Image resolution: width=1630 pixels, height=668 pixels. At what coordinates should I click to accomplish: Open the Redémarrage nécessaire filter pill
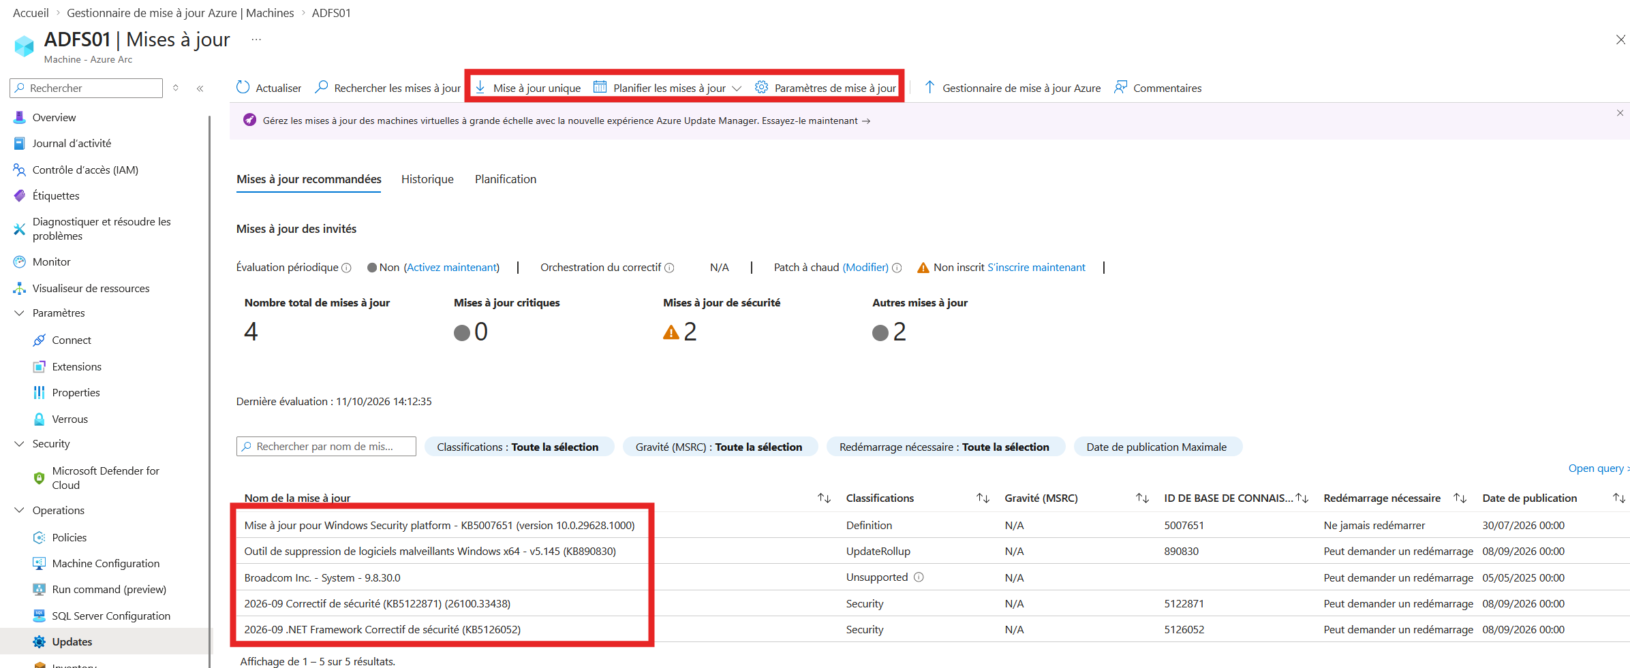pyautogui.click(x=944, y=447)
